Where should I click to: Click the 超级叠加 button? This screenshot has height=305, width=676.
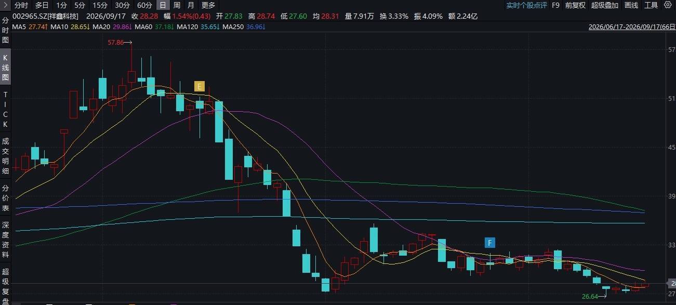(605, 5)
